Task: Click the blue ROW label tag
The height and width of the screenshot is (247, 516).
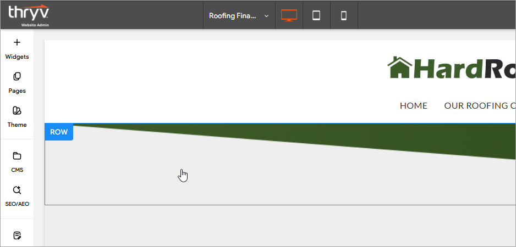Action: click(59, 132)
